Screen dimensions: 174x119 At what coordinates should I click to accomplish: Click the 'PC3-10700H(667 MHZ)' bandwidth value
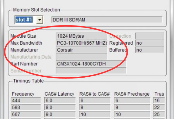coord(81,43)
